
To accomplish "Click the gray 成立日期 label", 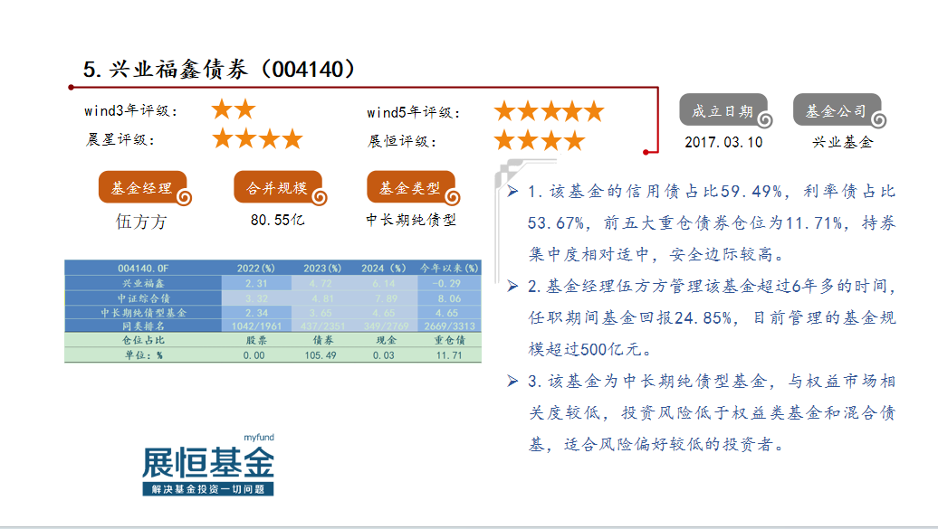I will (x=722, y=110).
